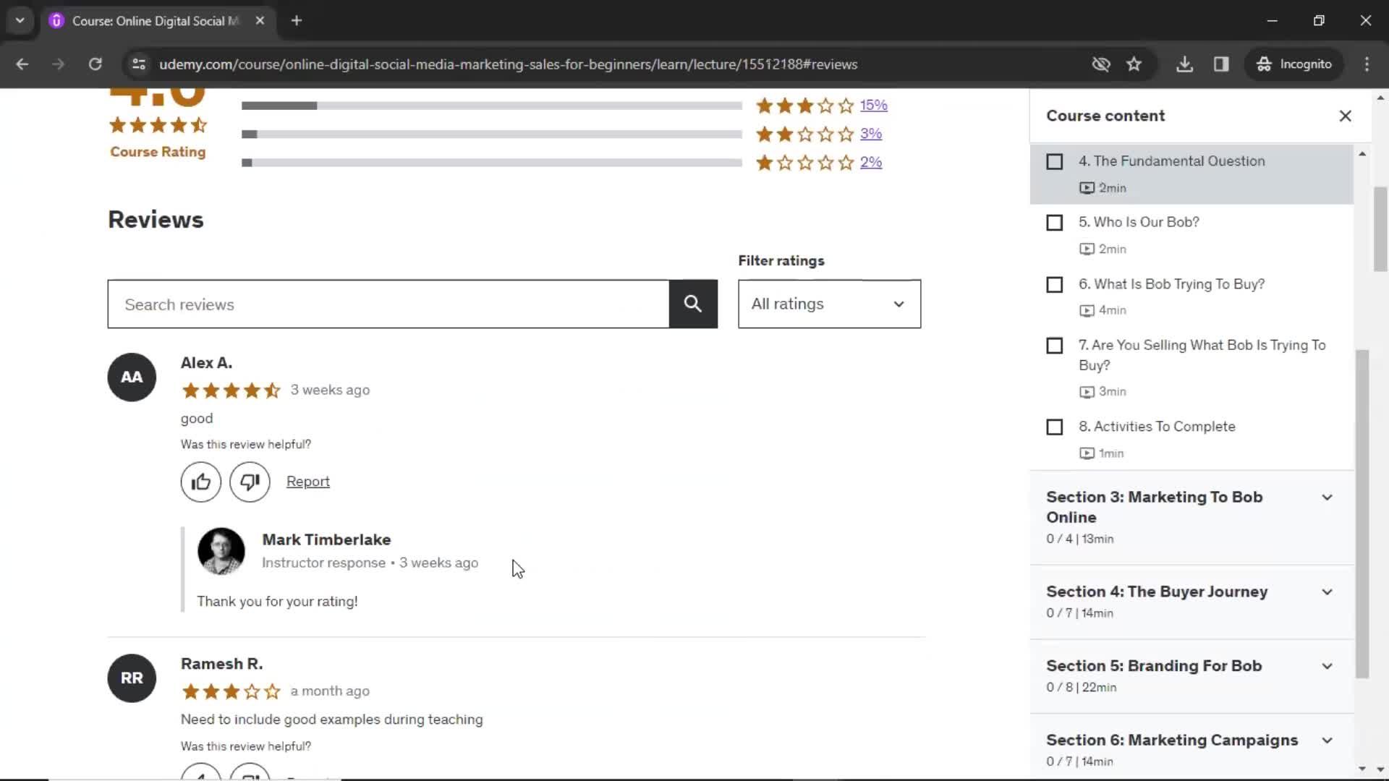The image size is (1389, 781).
Task: Click the course URL address bar
Action: (x=509, y=64)
